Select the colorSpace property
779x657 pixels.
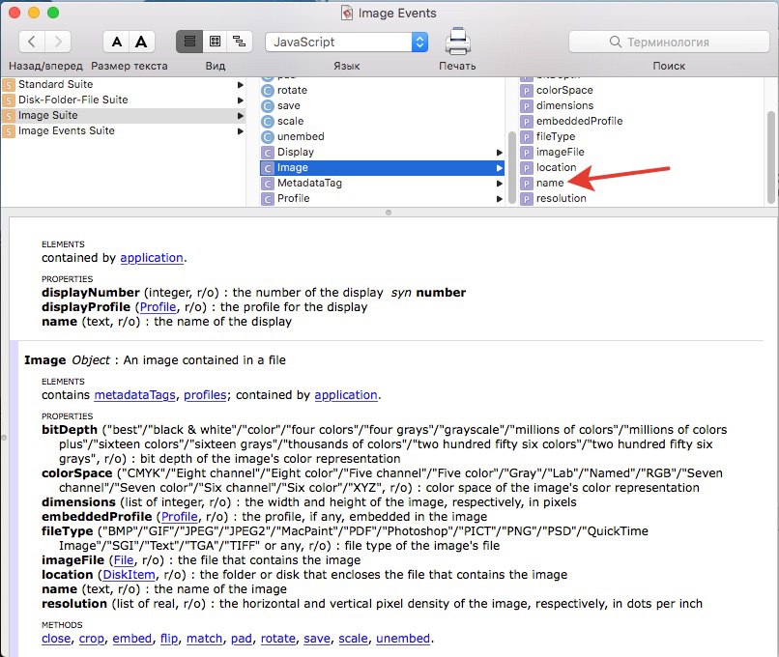click(564, 91)
